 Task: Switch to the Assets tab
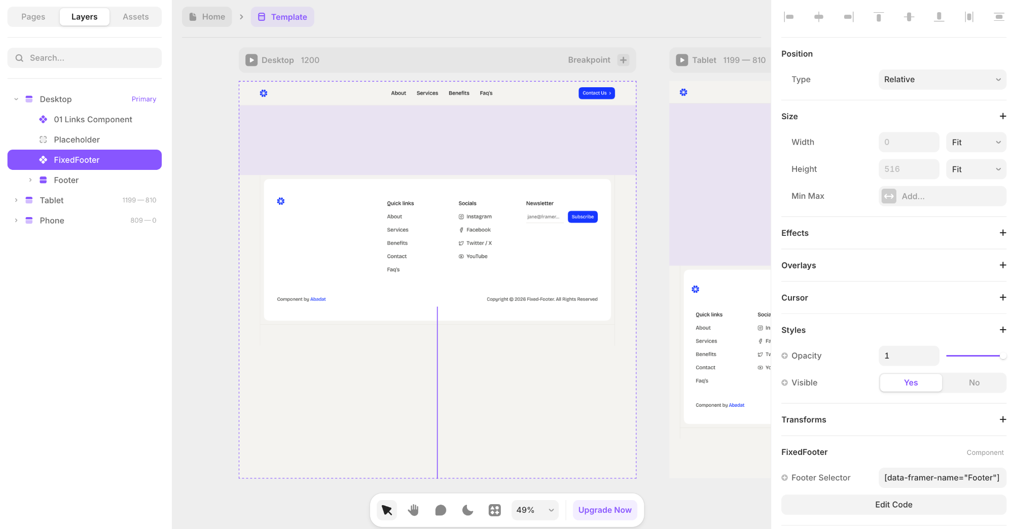coord(135,17)
